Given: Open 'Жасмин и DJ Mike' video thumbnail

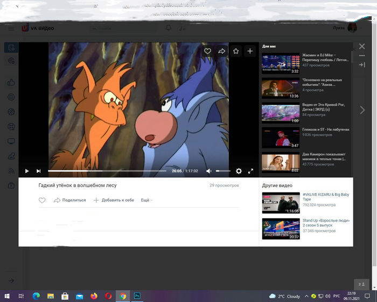Looking at the screenshot, I should click(280, 63).
